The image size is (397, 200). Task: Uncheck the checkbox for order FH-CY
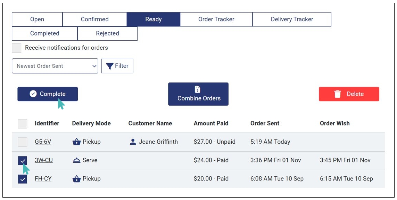pos(22,179)
